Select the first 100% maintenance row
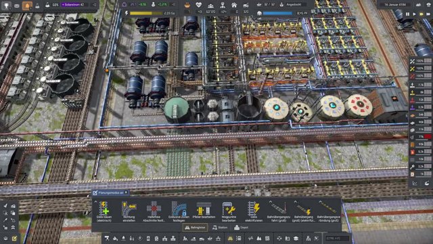The height and width of the screenshot is (244, 433). point(421,61)
